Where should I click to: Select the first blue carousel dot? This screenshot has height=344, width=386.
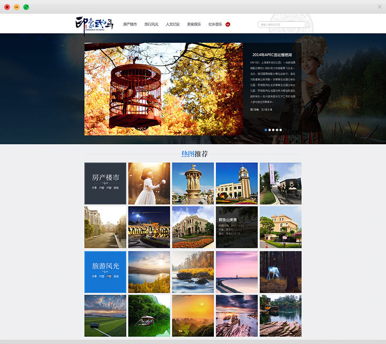pos(266,130)
